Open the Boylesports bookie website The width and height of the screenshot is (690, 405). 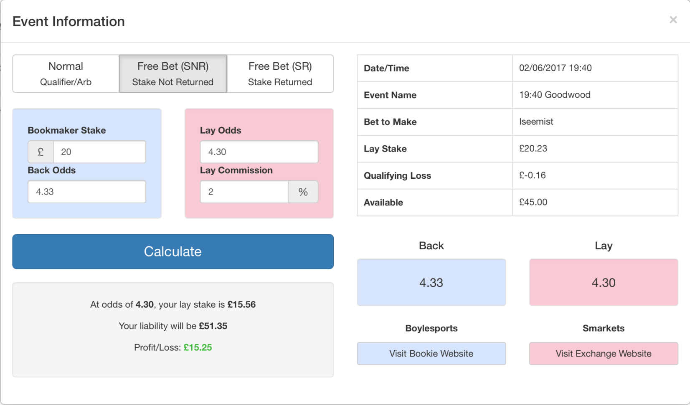point(431,353)
